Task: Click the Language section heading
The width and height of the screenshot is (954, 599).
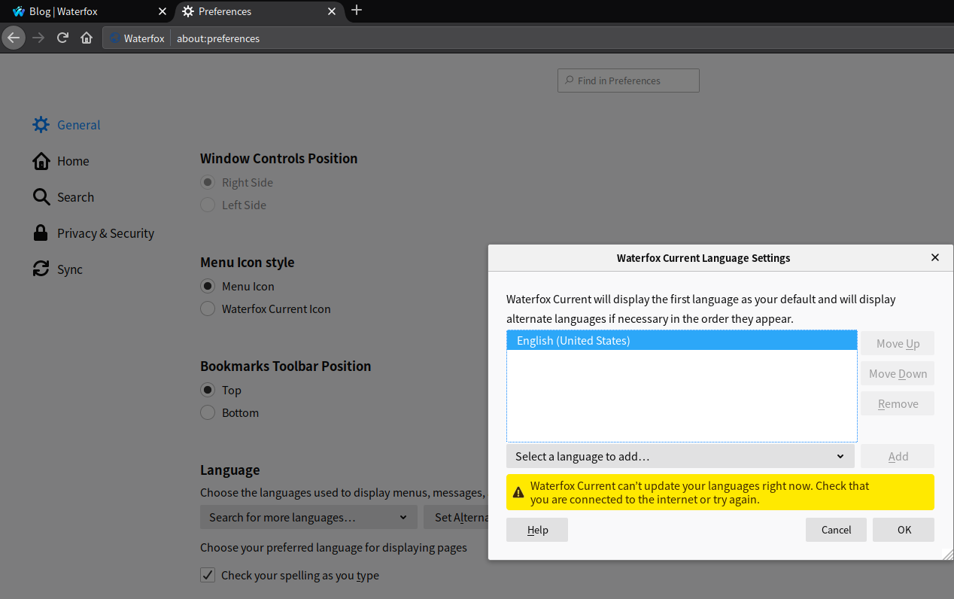Action: [229, 470]
